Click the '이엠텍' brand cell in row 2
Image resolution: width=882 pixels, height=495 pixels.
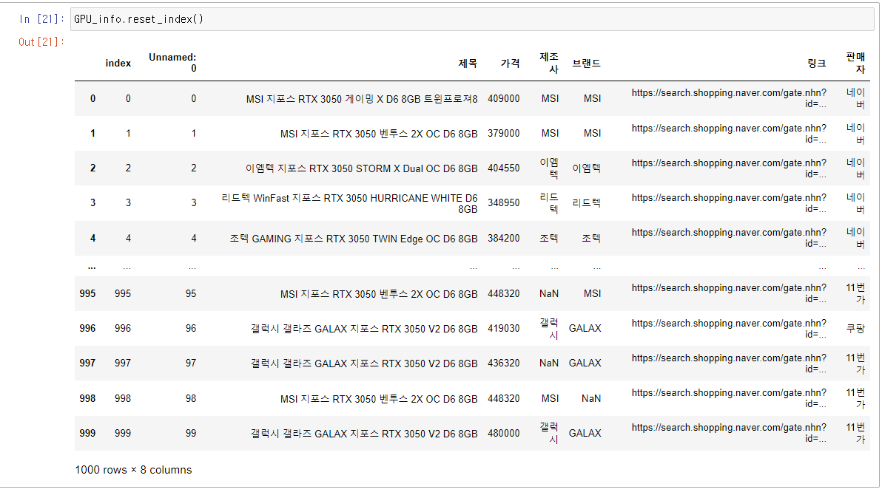tap(586, 168)
